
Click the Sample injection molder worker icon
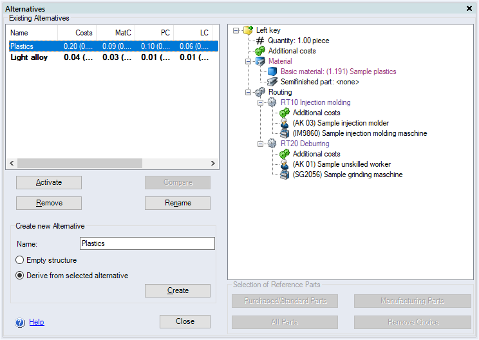pyautogui.click(x=285, y=123)
